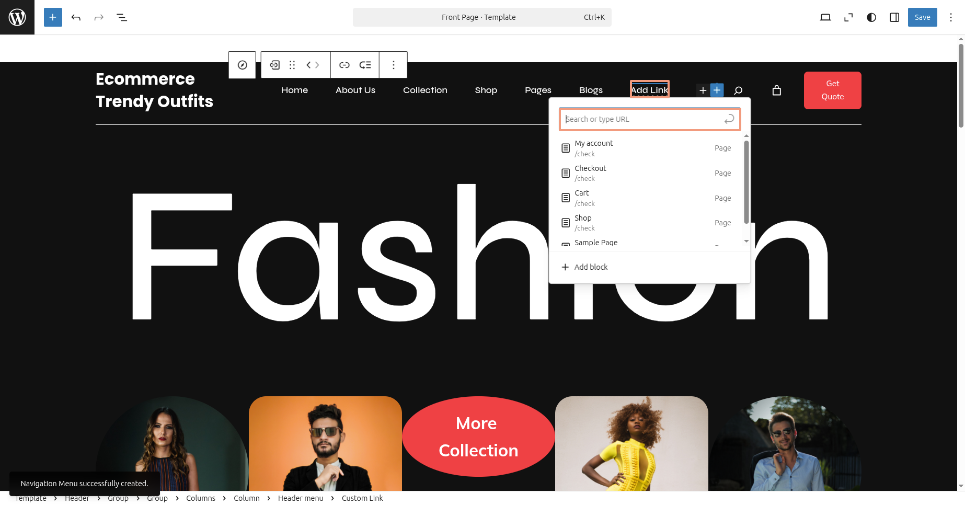This screenshot has width=965, height=505.
Task: Open the Styles half-circle panel
Action: 871,17
